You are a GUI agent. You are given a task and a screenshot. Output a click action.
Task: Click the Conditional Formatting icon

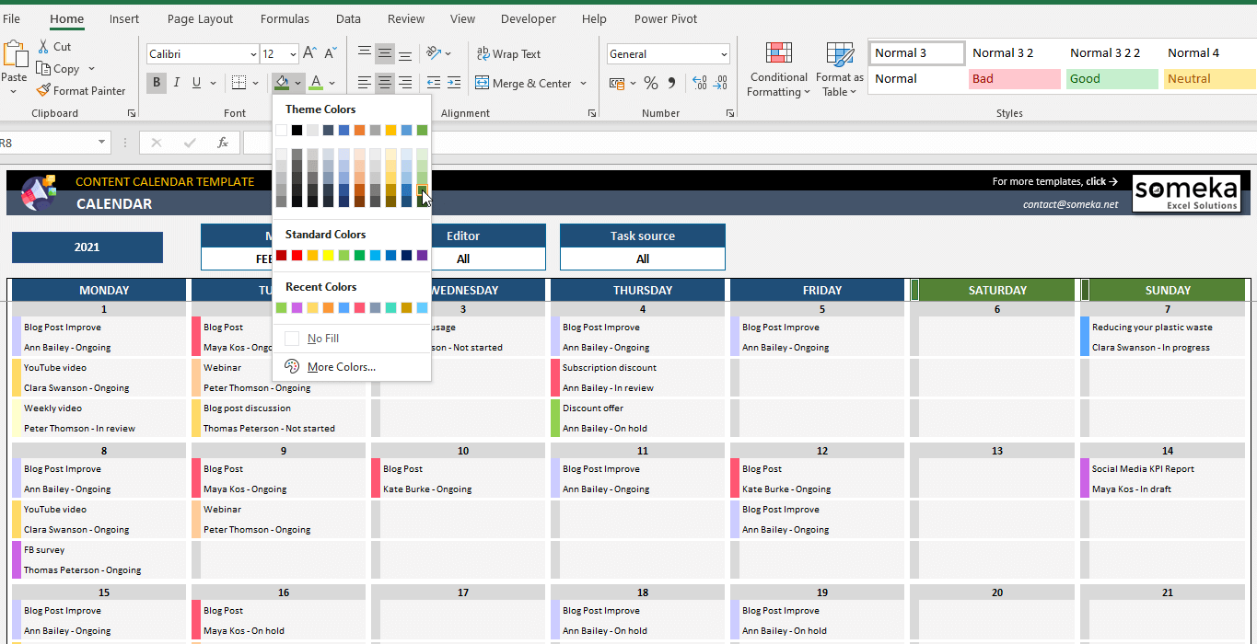[x=779, y=53]
